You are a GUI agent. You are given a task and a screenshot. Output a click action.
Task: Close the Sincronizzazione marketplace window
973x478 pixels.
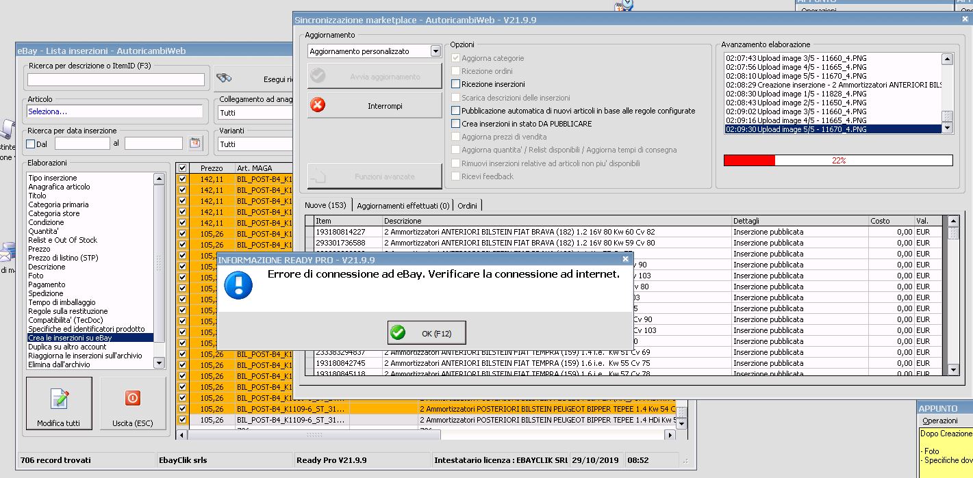point(965,20)
